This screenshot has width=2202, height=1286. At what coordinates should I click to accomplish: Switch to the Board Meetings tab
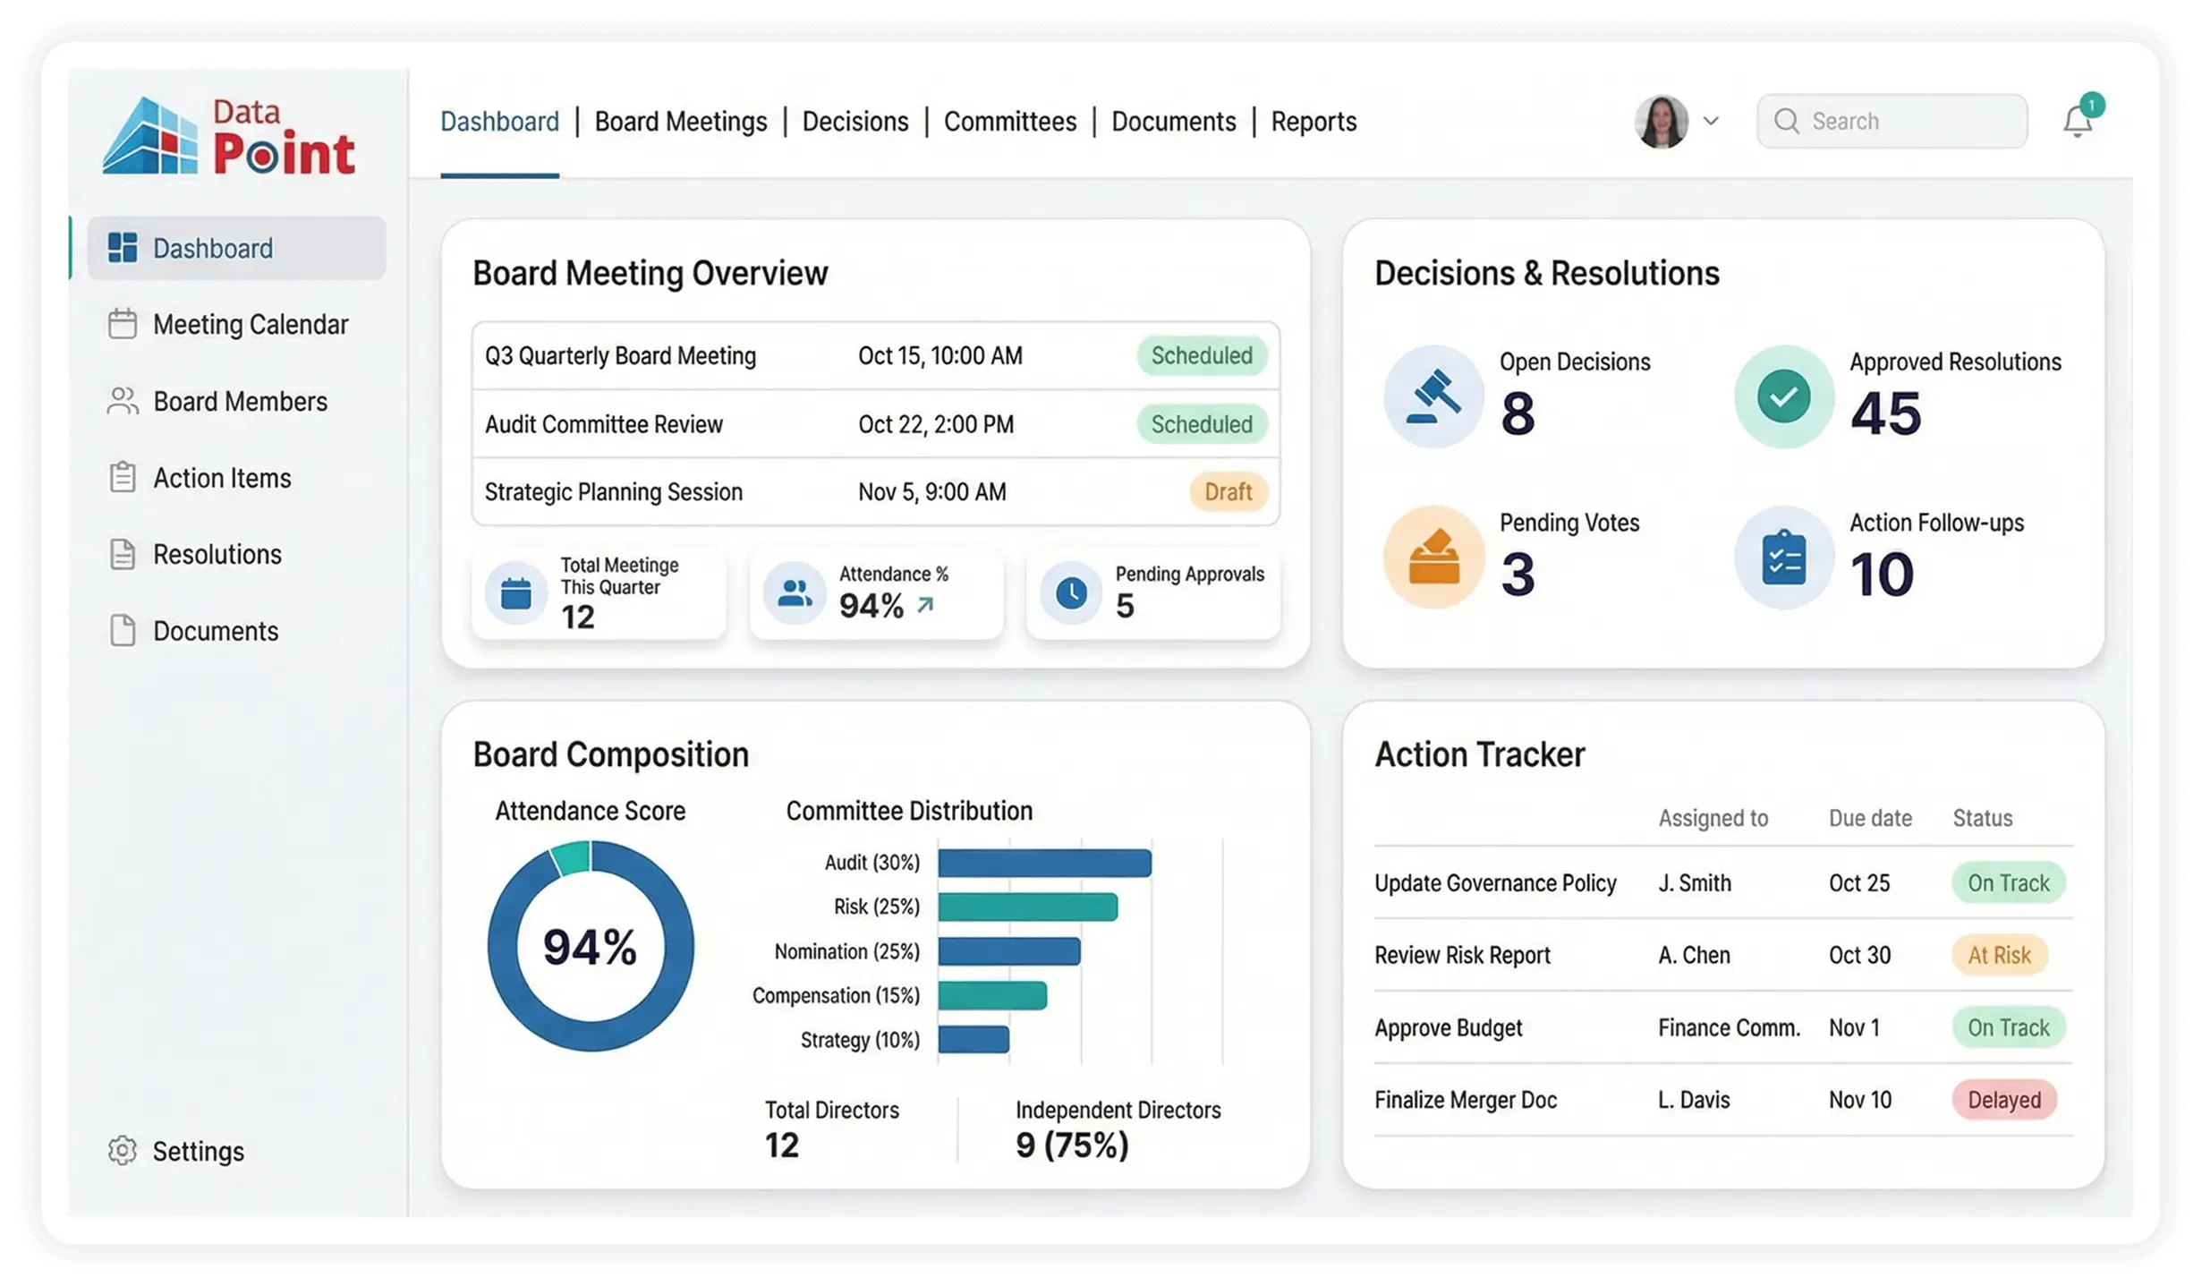[680, 122]
